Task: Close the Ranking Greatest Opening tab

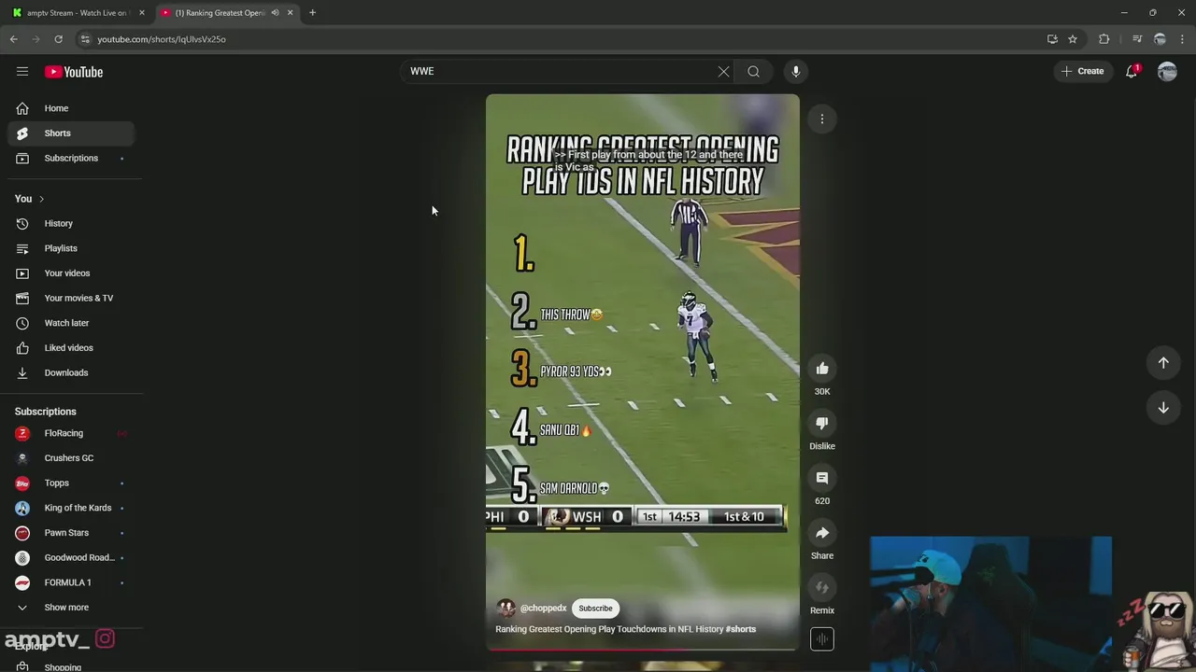Action: coord(290,13)
